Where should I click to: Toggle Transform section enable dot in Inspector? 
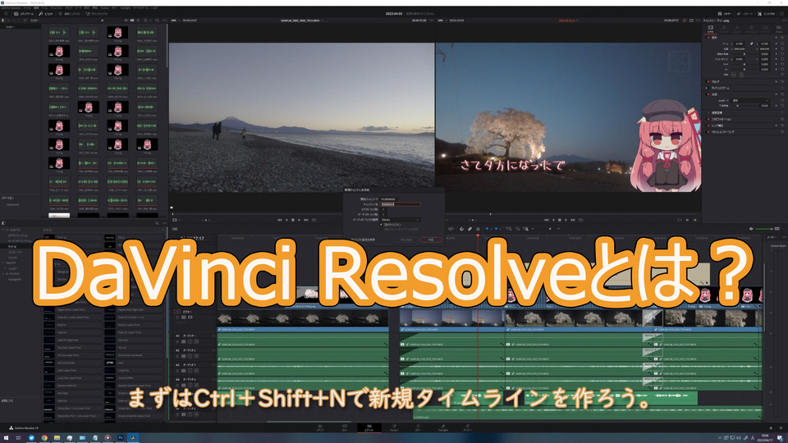click(x=708, y=38)
